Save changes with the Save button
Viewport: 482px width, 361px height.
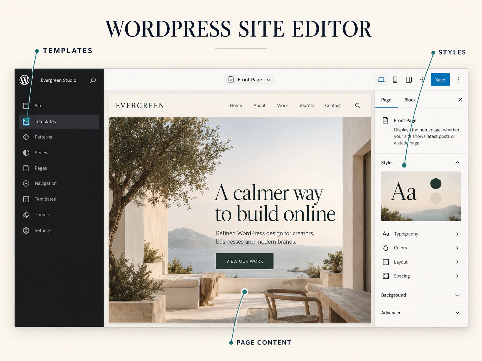tap(440, 80)
